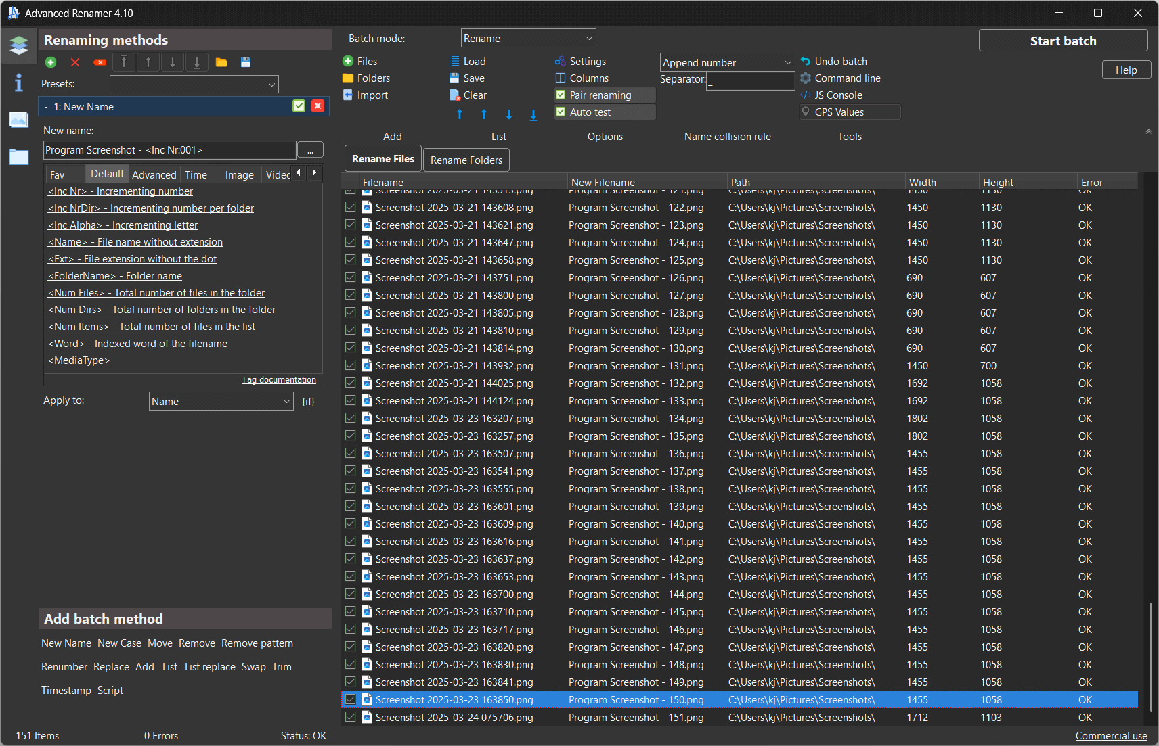Switch to the Rename Folders tab

click(x=466, y=160)
